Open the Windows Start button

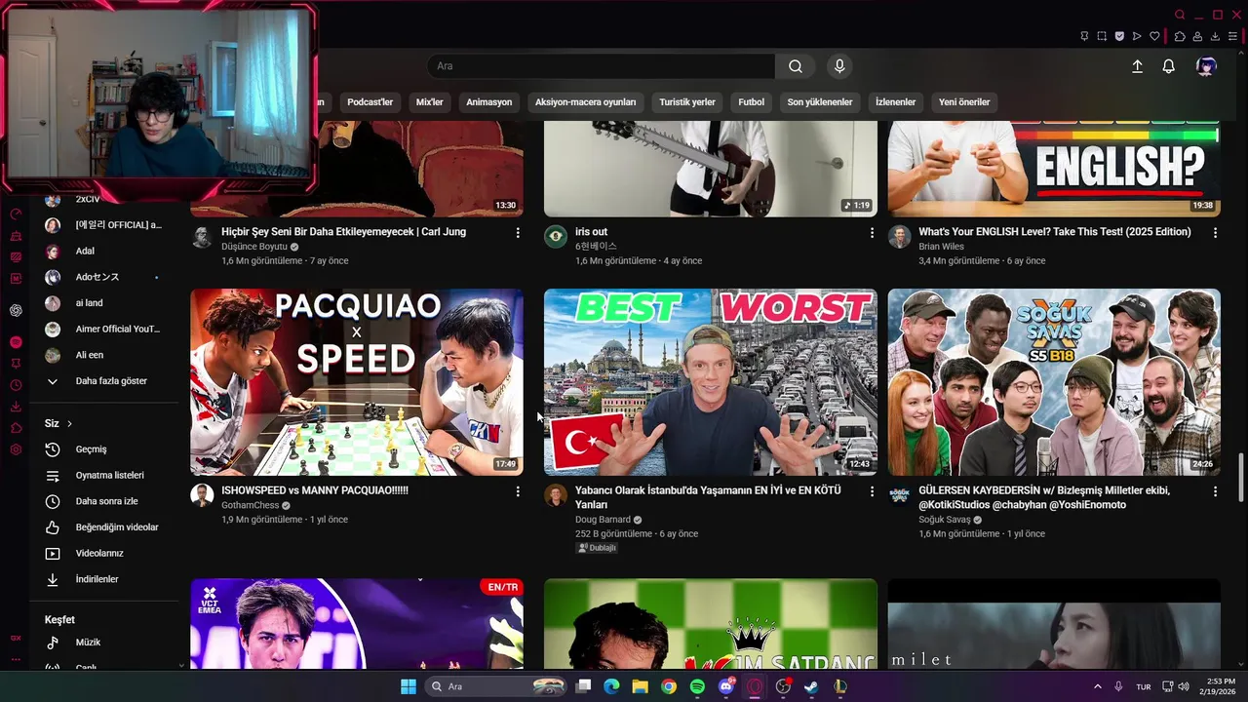(409, 686)
